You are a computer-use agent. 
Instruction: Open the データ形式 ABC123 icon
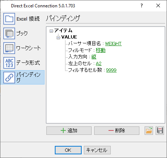click(x=9, y=63)
